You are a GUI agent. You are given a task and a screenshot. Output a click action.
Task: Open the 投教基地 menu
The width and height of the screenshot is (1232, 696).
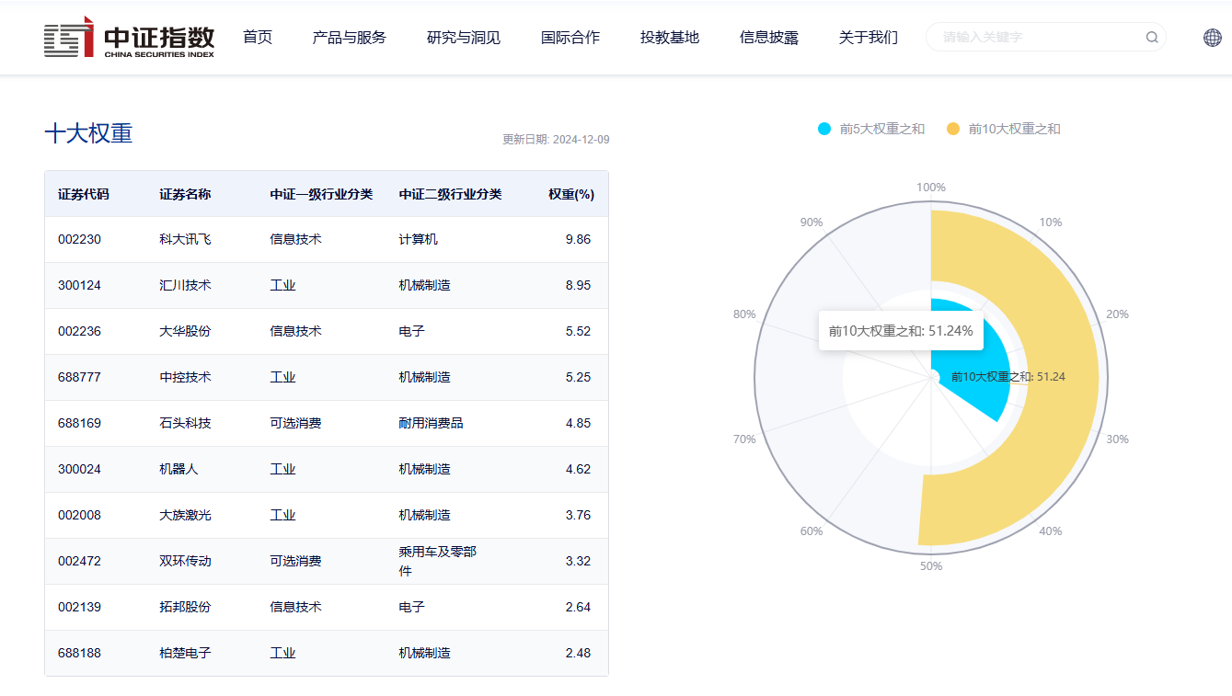tap(670, 38)
